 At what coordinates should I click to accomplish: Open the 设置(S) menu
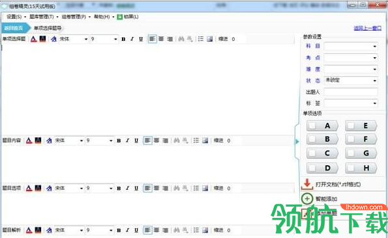tap(14, 17)
